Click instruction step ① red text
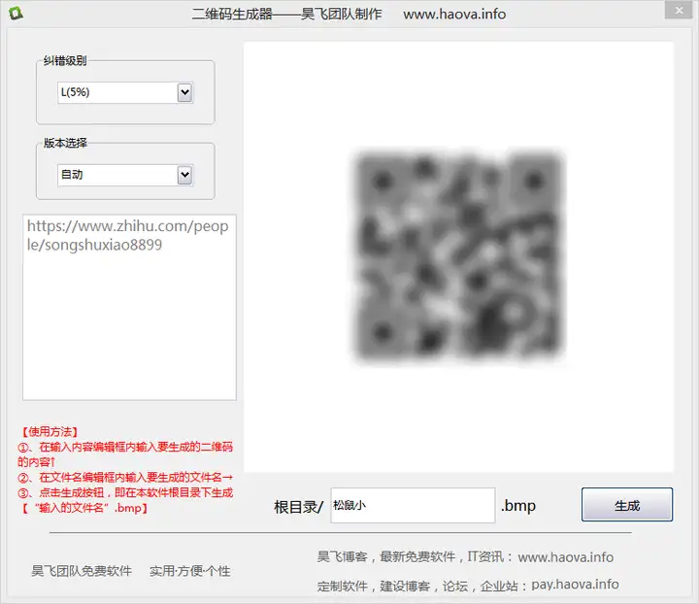This screenshot has height=604, width=699. pos(125,454)
